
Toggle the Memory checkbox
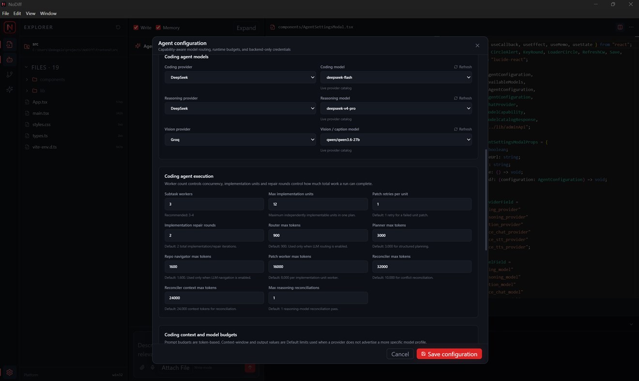(158, 28)
